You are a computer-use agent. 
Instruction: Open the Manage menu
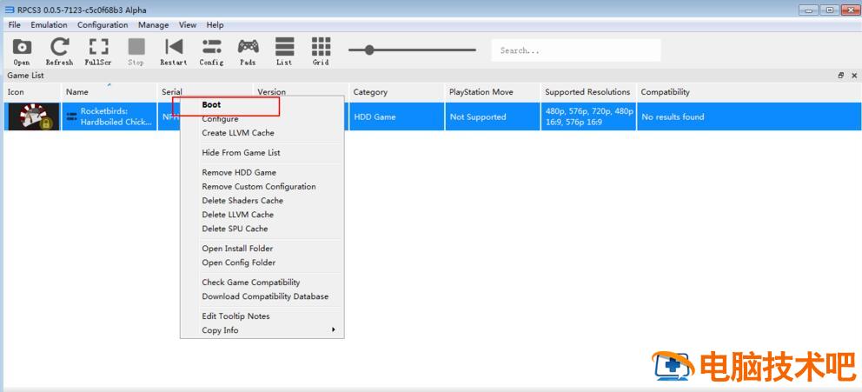point(154,24)
